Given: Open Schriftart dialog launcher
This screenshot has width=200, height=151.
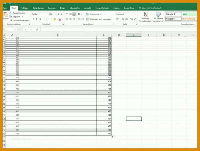Looking at the screenshot, I should click(x=63, y=24).
